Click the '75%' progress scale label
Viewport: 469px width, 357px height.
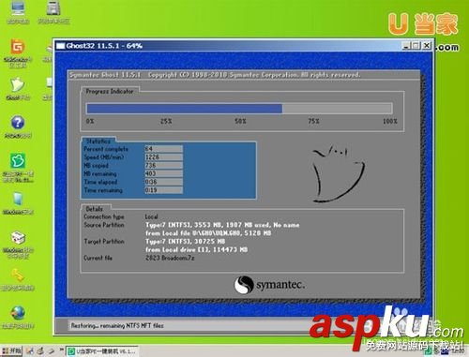pos(313,121)
